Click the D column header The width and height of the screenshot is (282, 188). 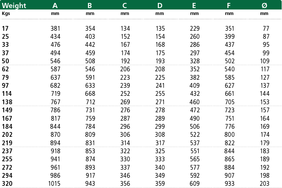click(160, 5)
